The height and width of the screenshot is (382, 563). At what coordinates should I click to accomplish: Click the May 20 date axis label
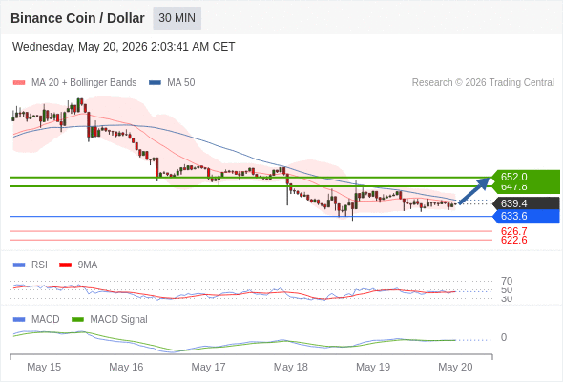[x=455, y=367]
